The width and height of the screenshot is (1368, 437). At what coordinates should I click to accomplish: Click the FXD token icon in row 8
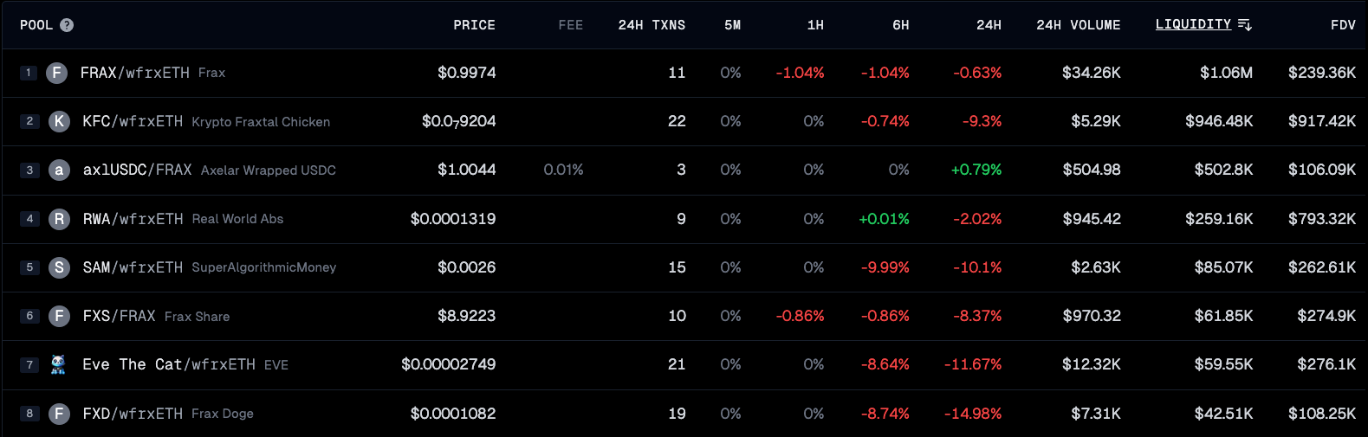pyautogui.click(x=59, y=414)
